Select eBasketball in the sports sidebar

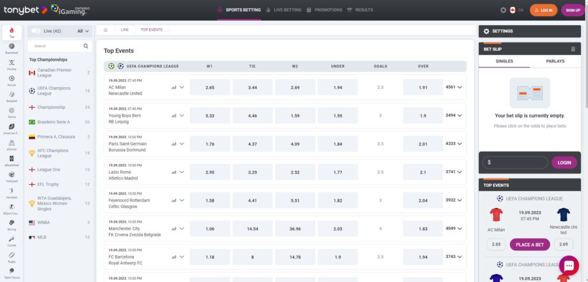tap(11, 160)
